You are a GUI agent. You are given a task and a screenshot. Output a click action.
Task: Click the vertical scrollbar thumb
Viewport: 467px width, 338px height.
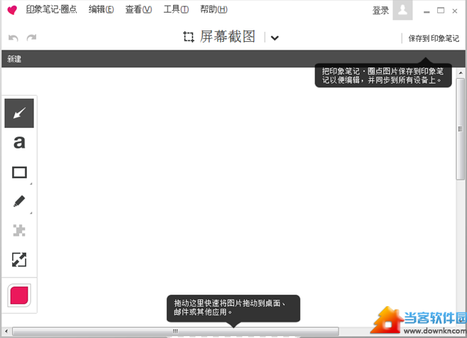461,129
